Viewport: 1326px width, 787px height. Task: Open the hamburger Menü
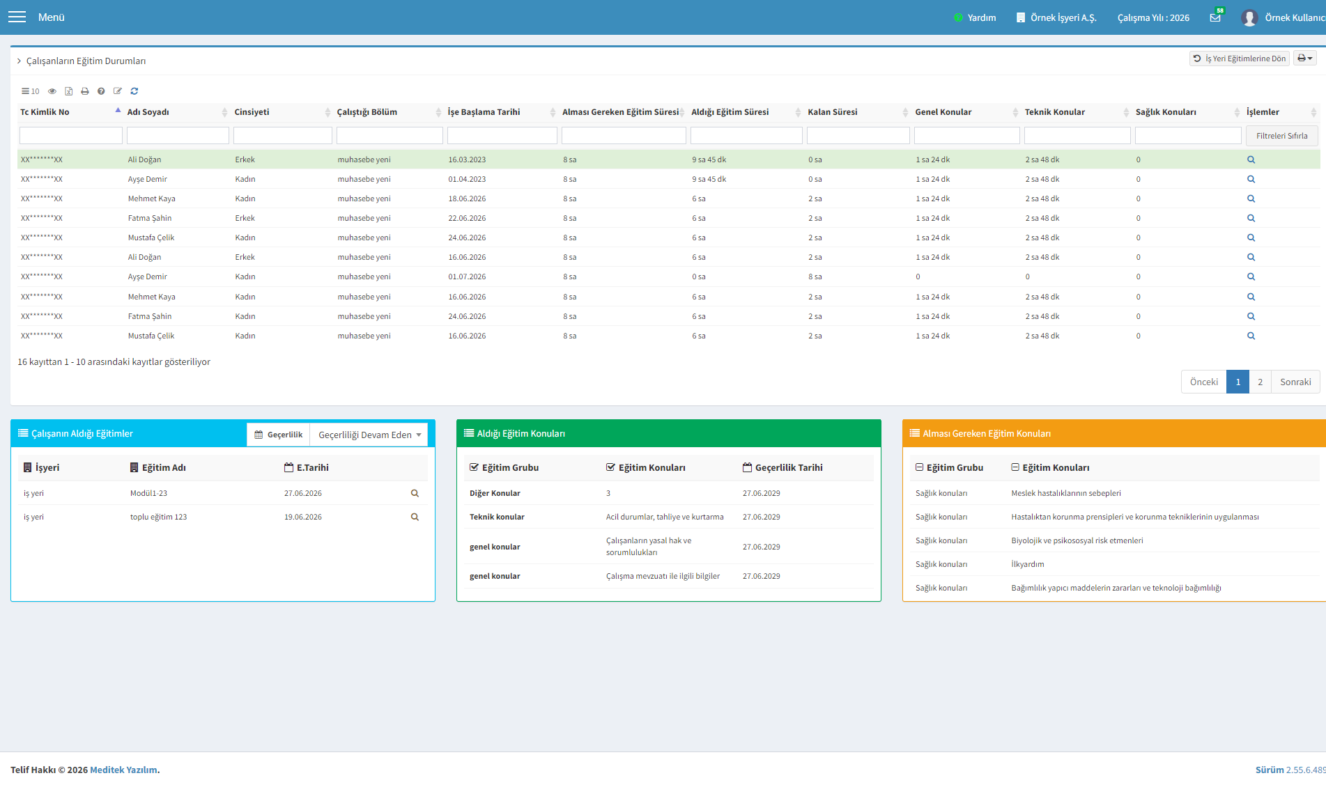[x=17, y=17]
